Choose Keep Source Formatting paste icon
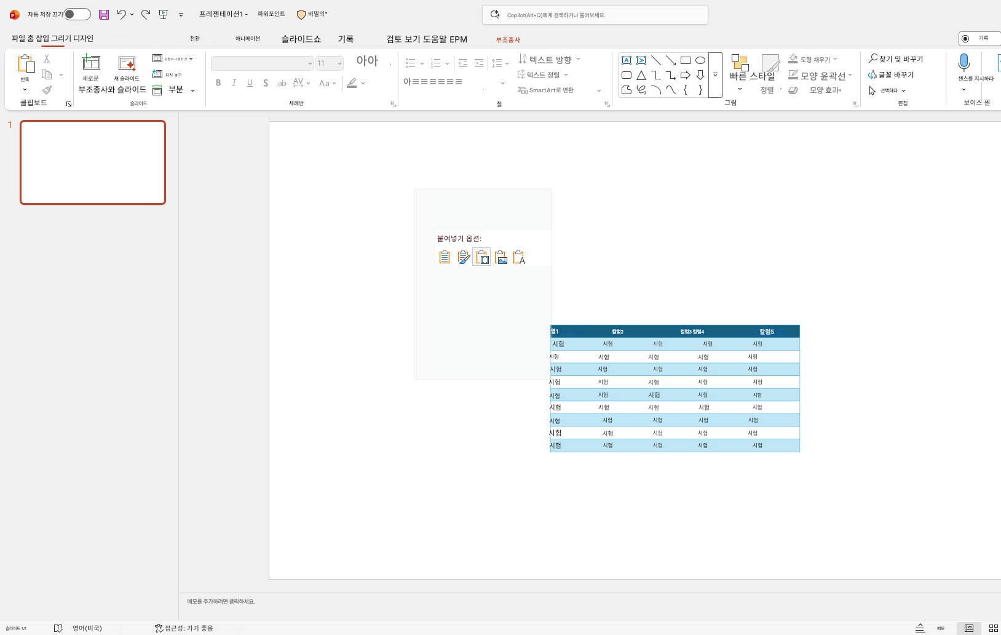The image size is (1001, 635). pos(464,257)
